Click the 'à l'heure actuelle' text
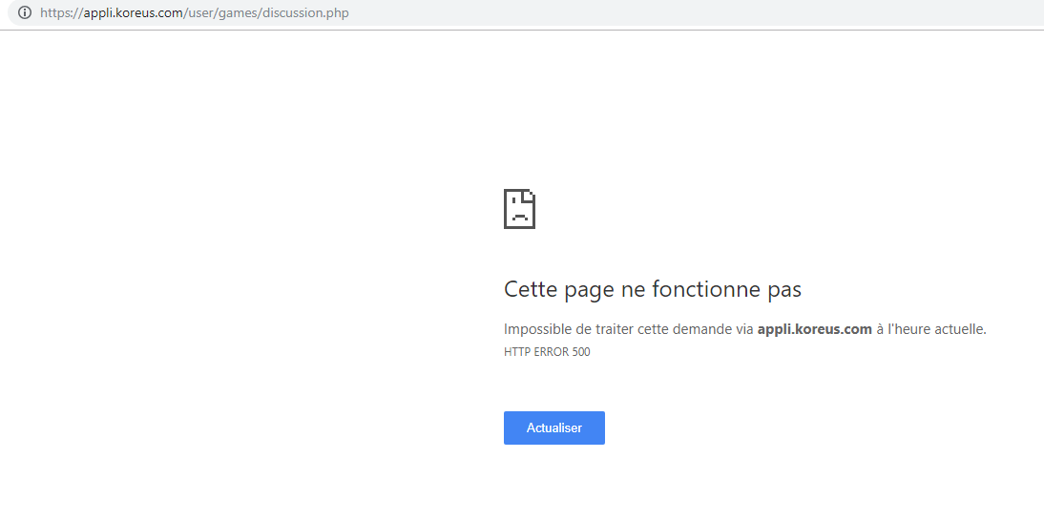This screenshot has width=1044, height=521. coord(930,329)
